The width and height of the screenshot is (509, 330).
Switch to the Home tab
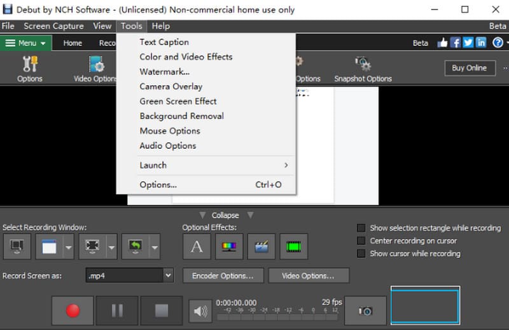point(73,43)
